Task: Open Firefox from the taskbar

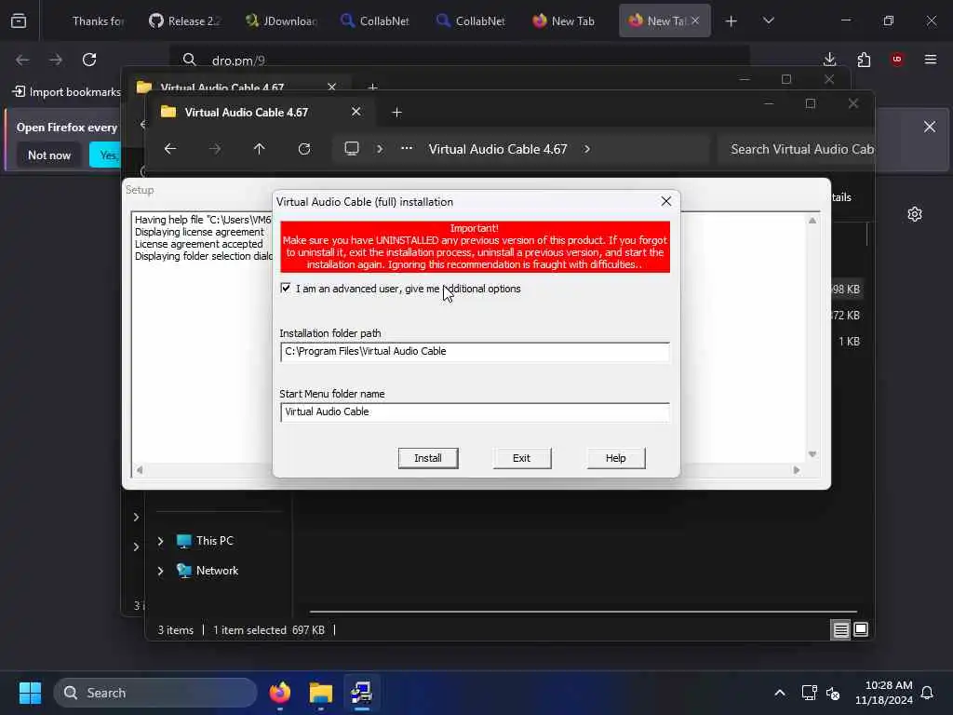Action: tap(280, 693)
